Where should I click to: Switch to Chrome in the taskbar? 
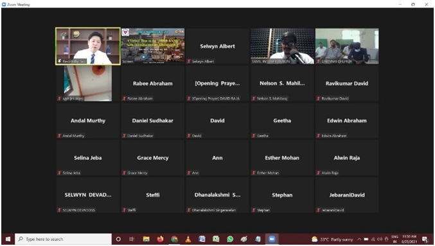(x=174, y=239)
